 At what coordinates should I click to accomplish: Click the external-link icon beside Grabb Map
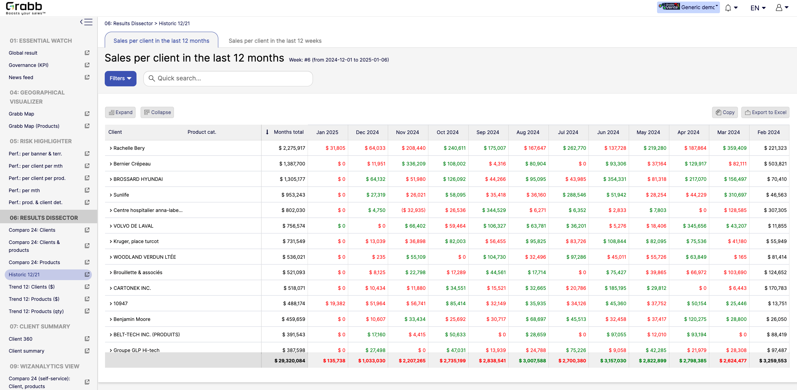tap(87, 114)
